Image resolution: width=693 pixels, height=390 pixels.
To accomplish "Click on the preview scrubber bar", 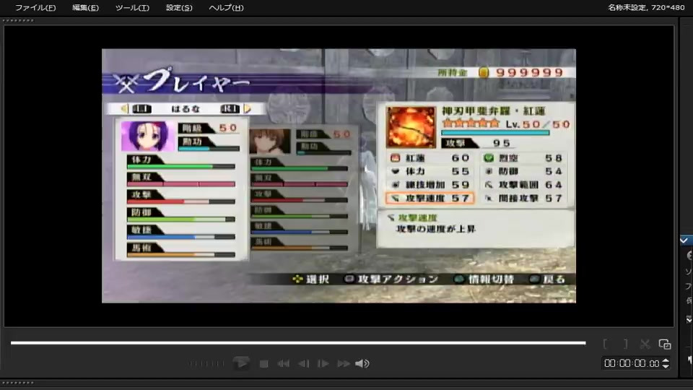I will click(298, 342).
